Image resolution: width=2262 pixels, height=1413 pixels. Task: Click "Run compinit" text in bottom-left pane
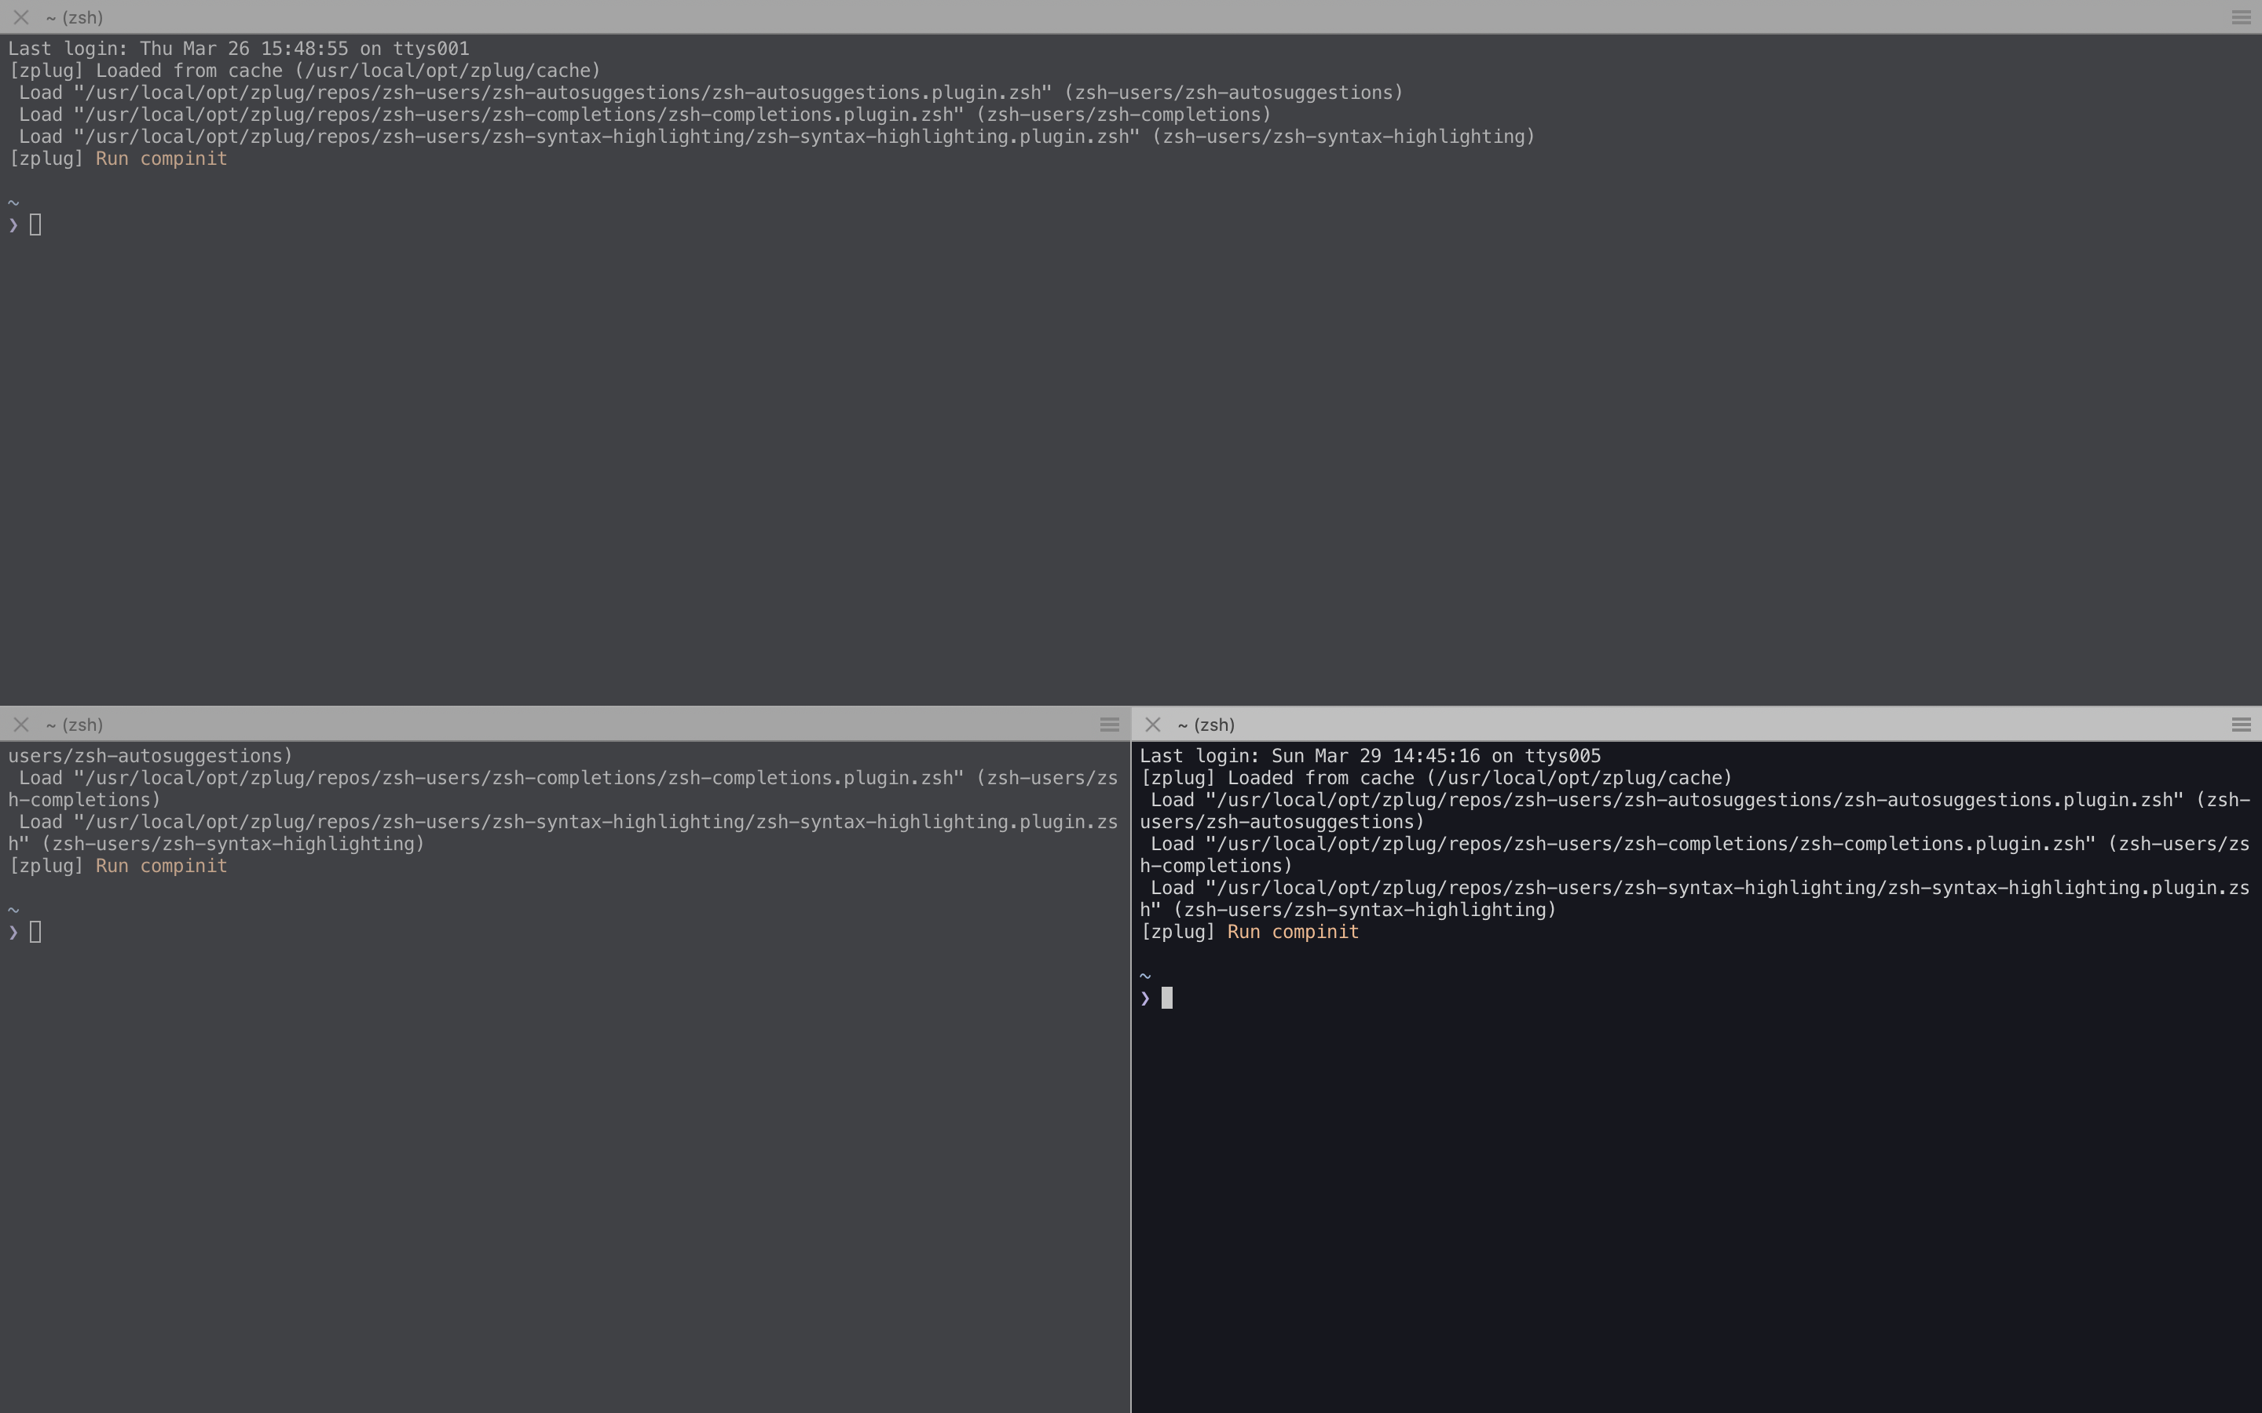pyautogui.click(x=161, y=867)
